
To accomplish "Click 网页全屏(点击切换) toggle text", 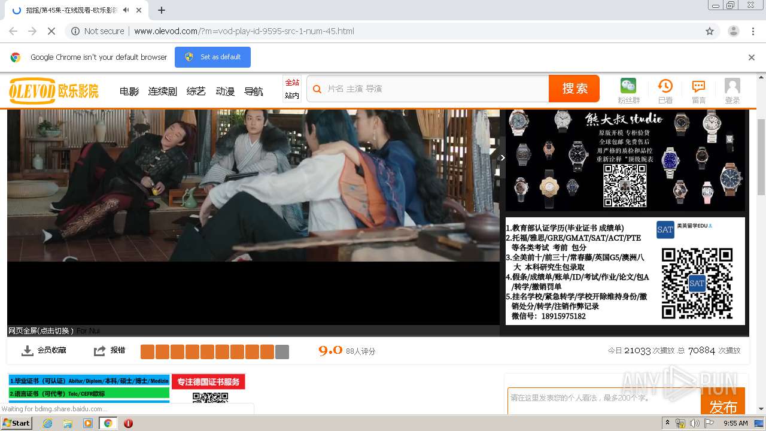I will [x=41, y=330].
